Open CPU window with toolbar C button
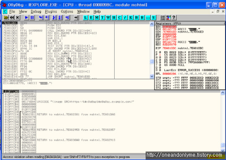Image resolution: width=226 pixels, height=160 pixels. coord(119,18)
